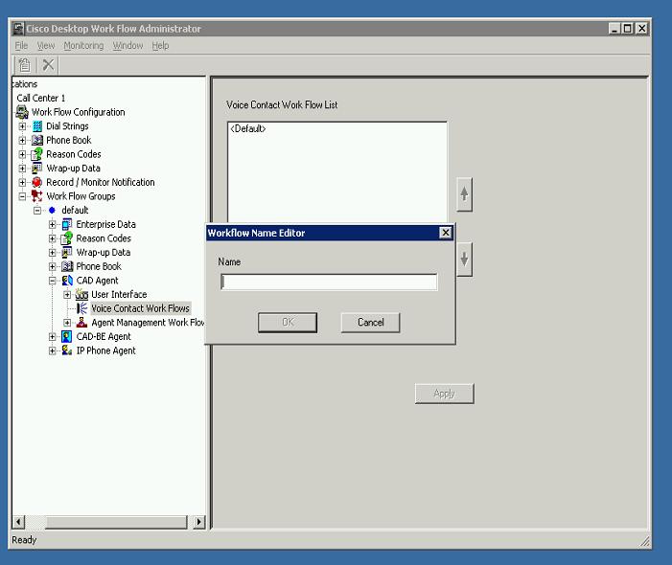Click top-level Wrap-up Data icon
Screen dimensions: 672x565
point(37,169)
